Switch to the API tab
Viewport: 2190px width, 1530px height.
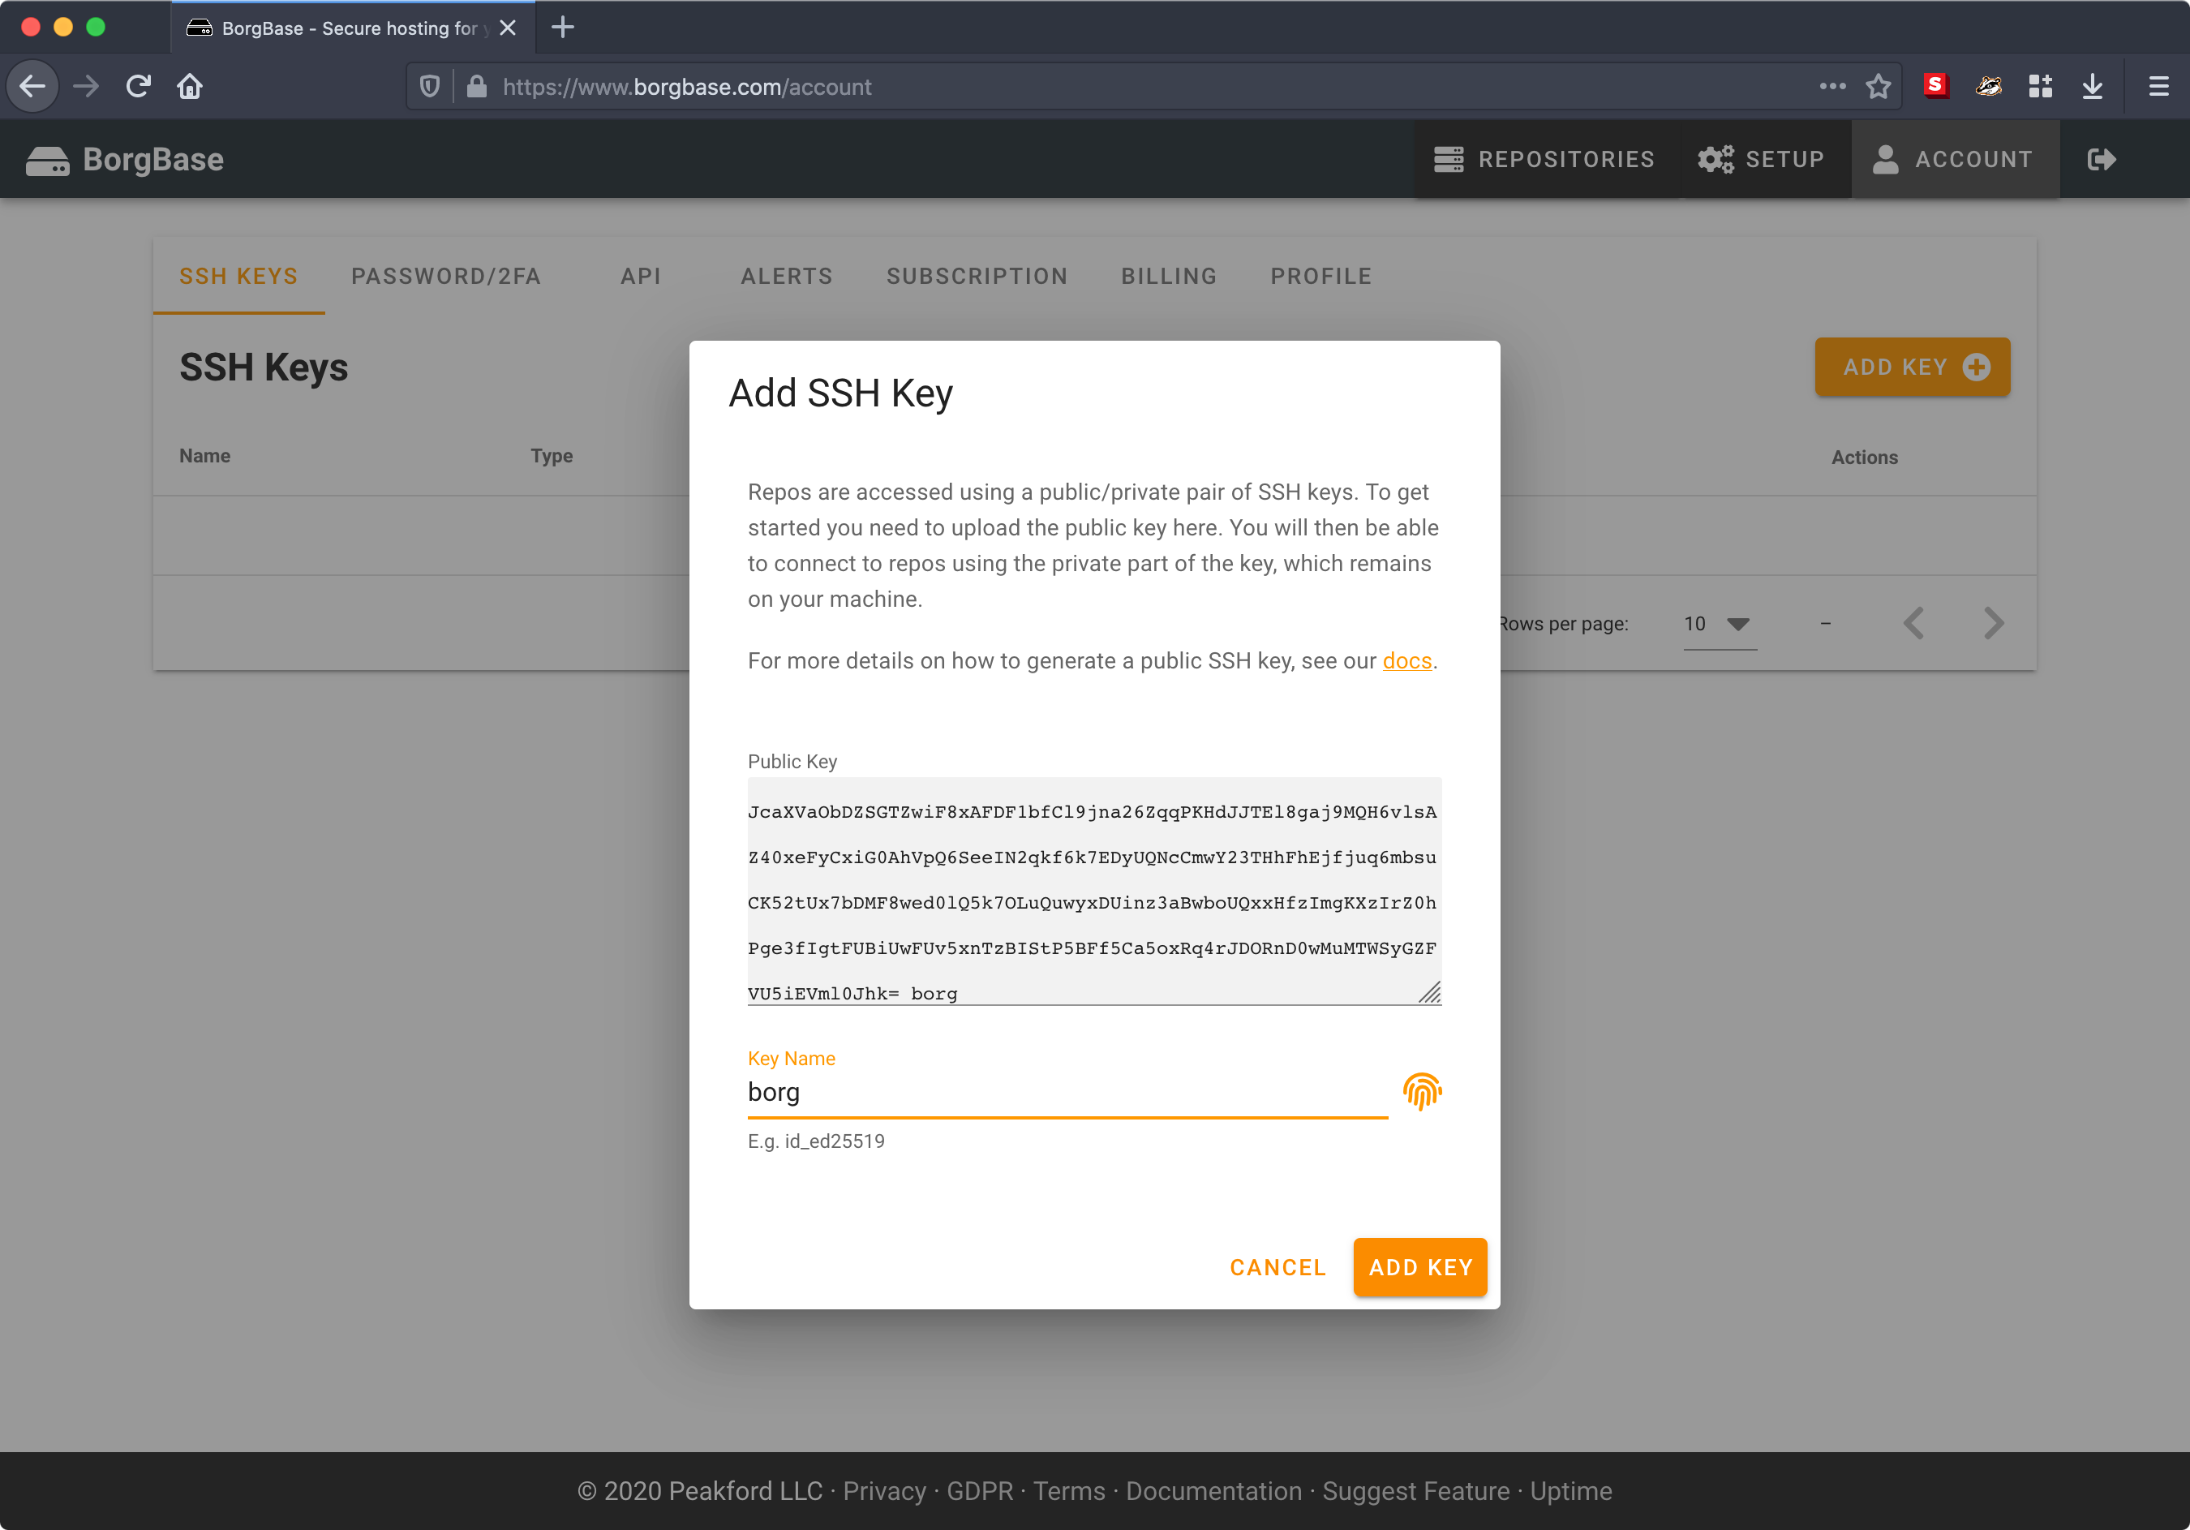pos(641,276)
